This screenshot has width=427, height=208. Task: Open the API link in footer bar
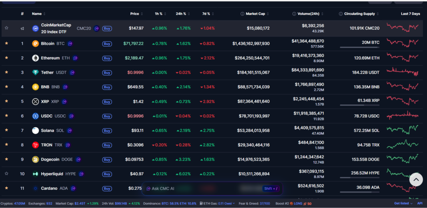[420, 203]
